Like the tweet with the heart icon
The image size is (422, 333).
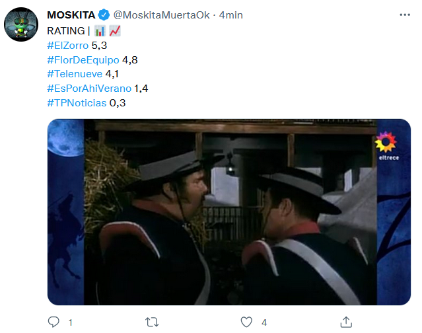[x=246, y=322]
